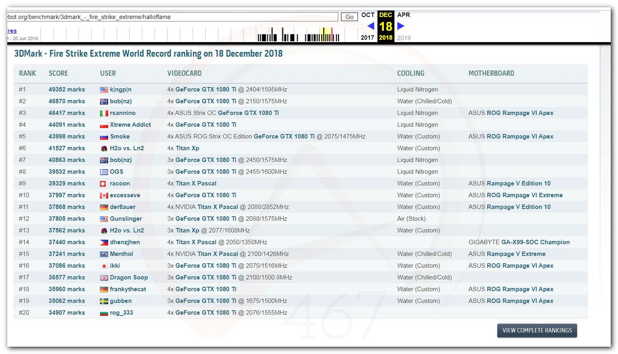Jump to the OCT capture month
The height and width of the screenshot is (354, 618).
pos(368,15)
